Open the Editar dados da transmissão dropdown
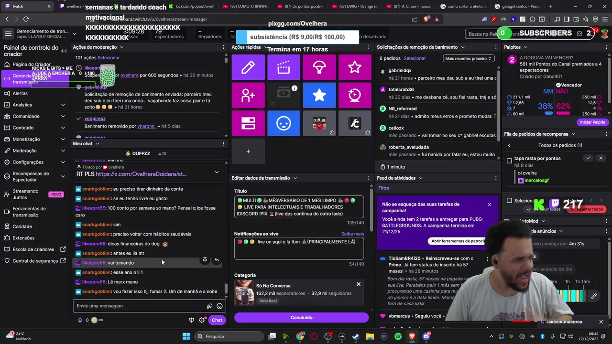The height and width of the screenshot is (344, 612). (x=295, y=178)
